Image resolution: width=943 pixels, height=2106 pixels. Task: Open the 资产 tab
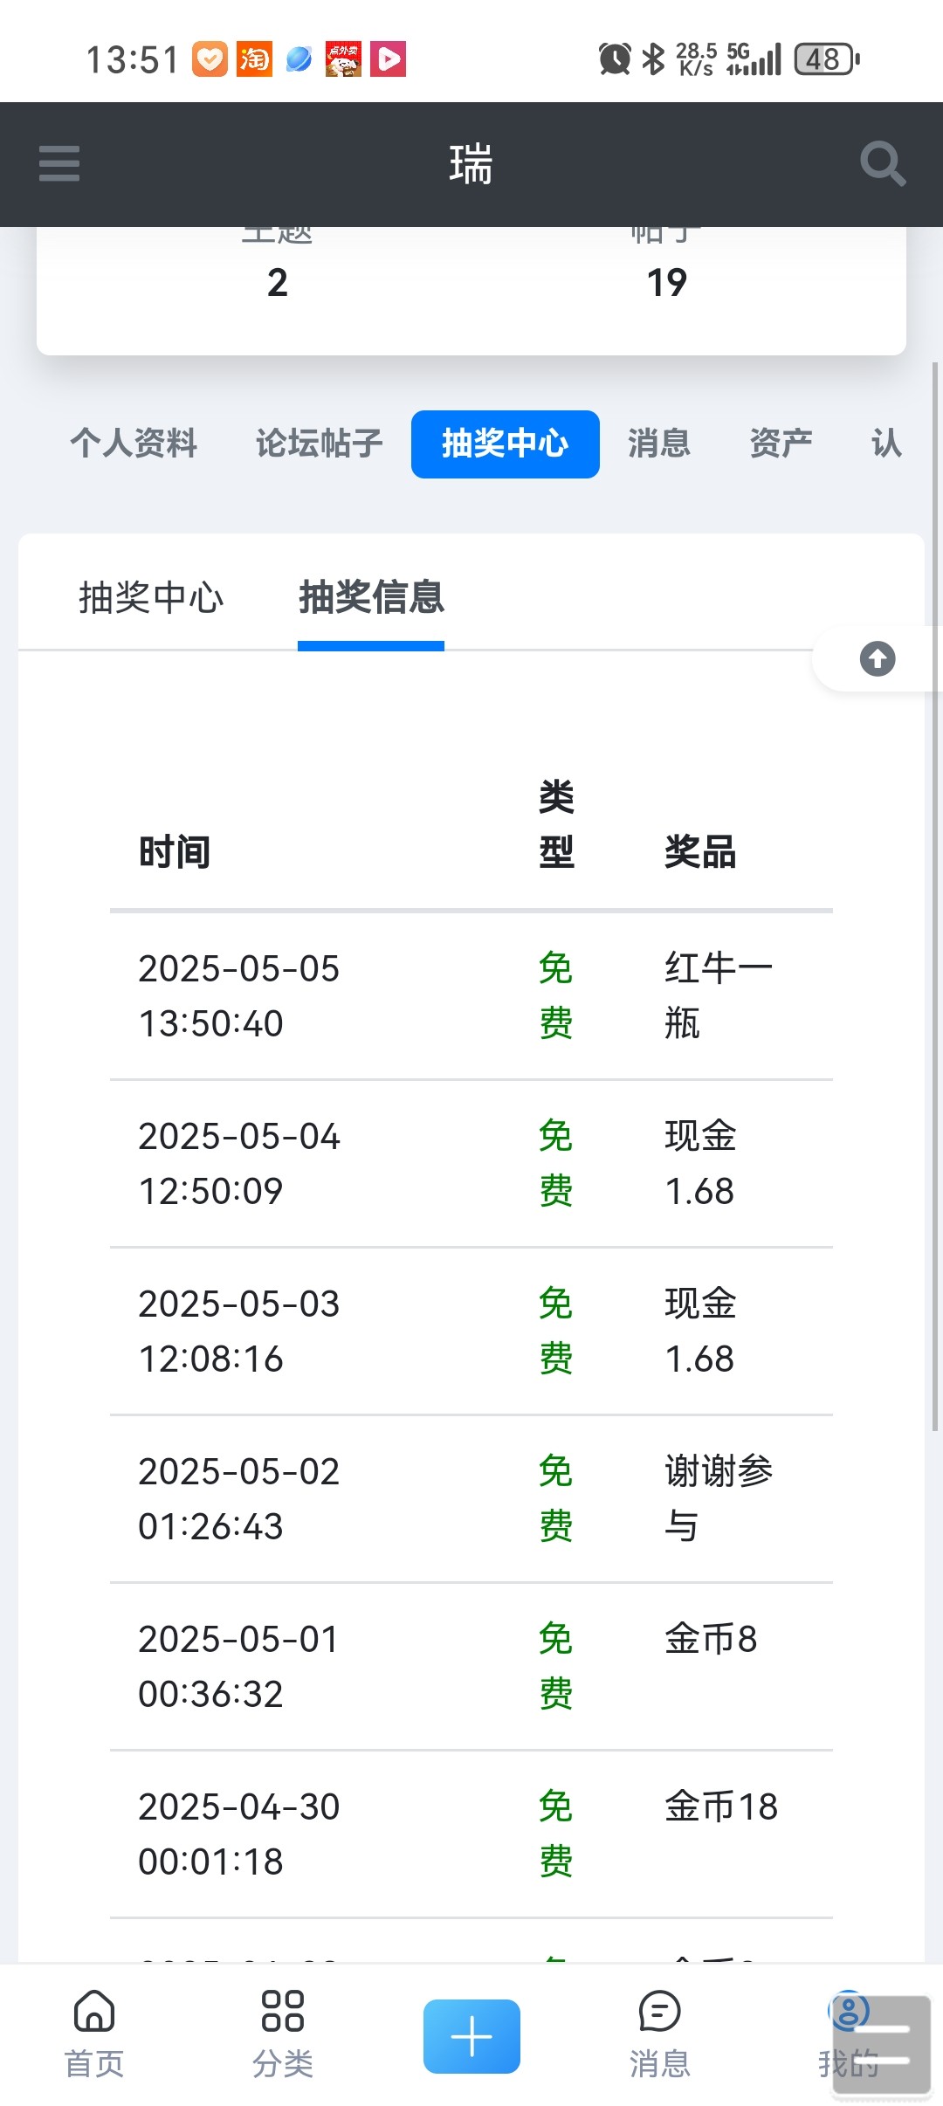coord(781,444)
